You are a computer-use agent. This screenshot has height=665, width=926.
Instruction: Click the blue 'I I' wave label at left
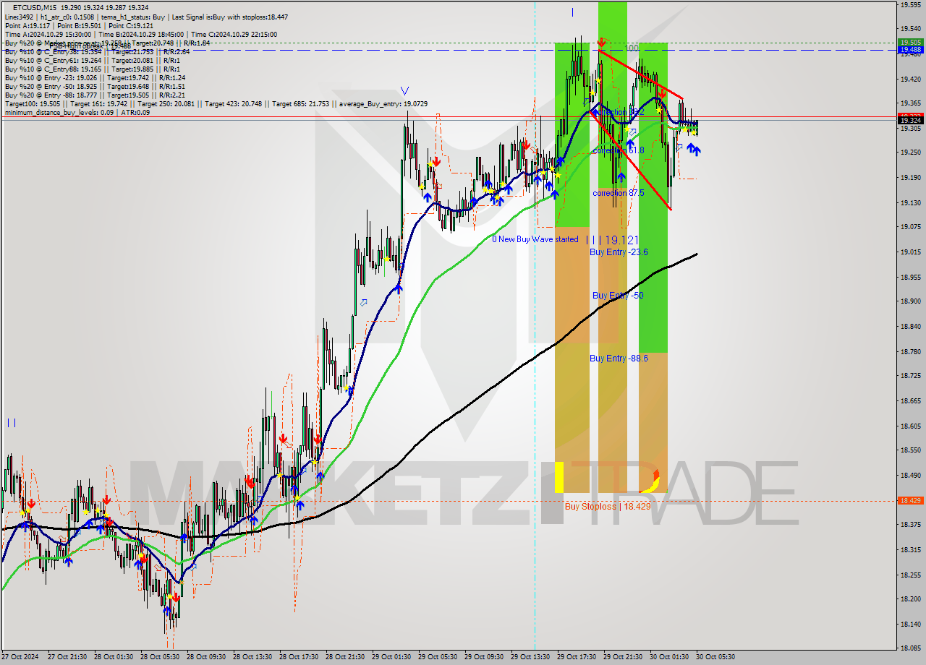pyautogui.click(x=12, y=422)
